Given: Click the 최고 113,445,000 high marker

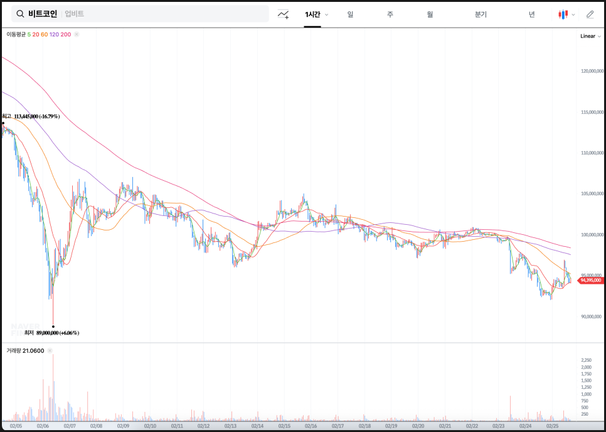Looking at the screenshot, I should [31, 116].
